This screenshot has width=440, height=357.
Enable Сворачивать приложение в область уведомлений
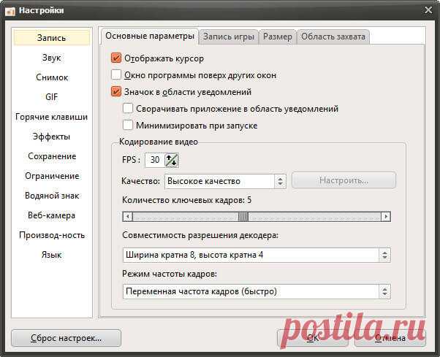point(128,108)
